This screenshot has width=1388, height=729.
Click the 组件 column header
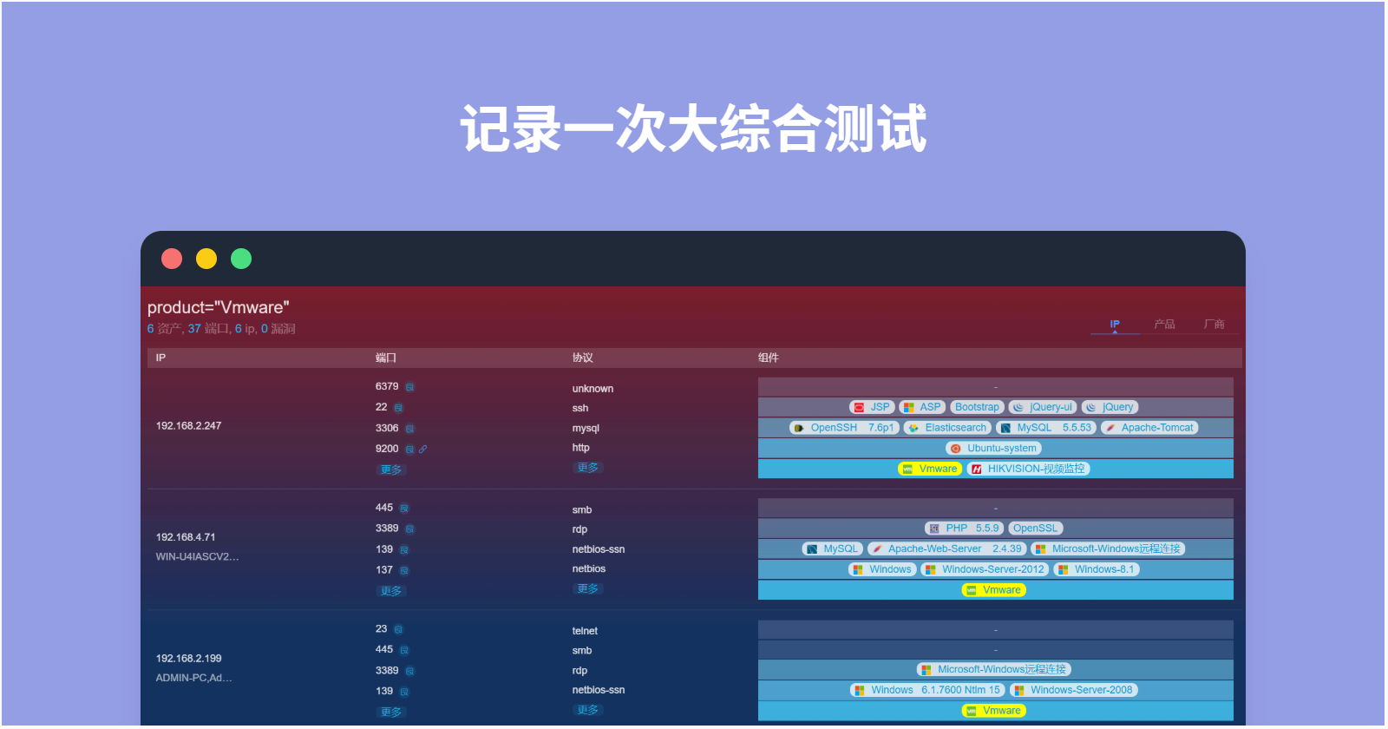(x=769, y=358)
